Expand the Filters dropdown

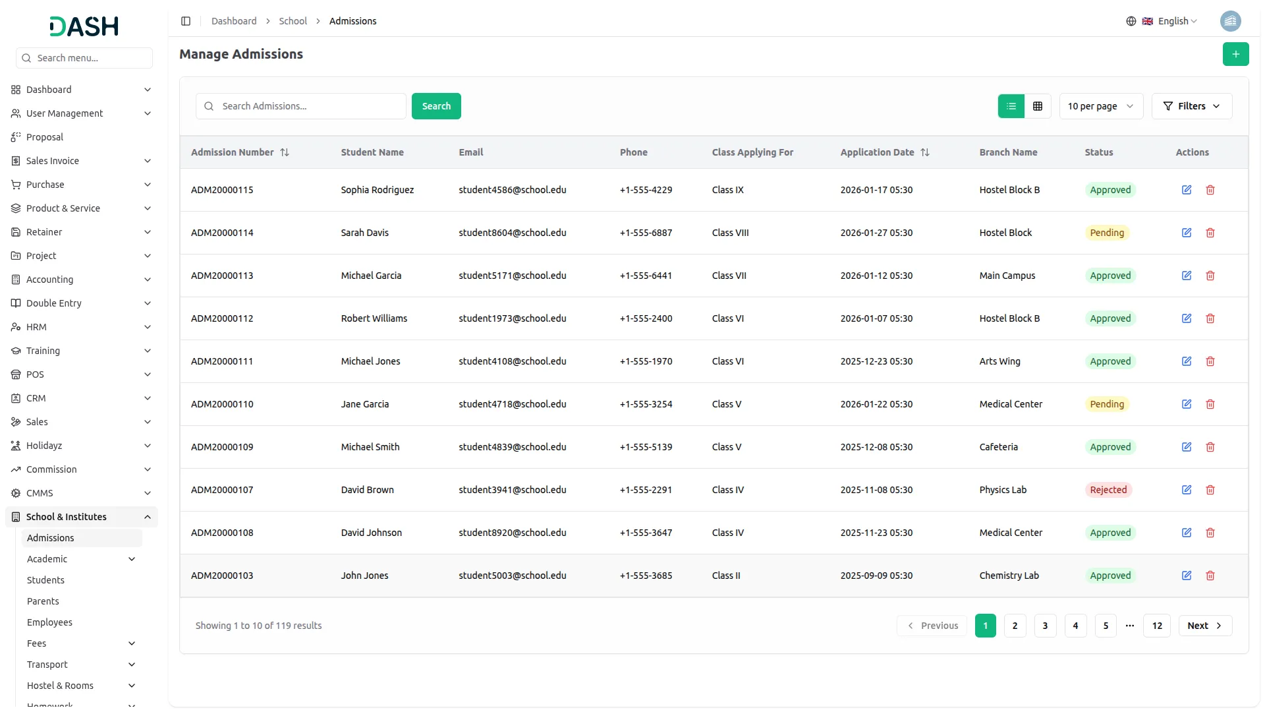1191,106
